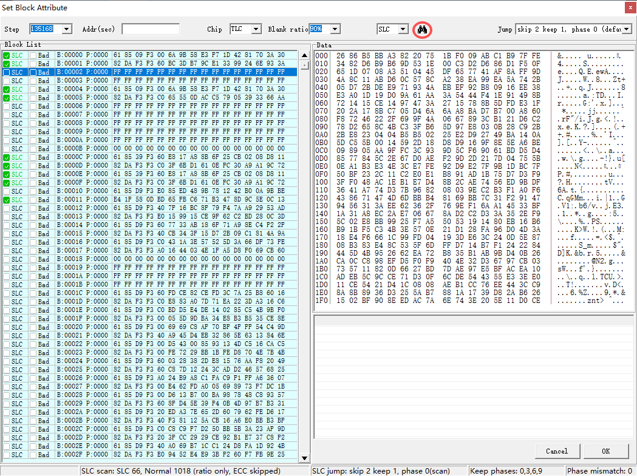
Task: Click the data offset 0A0 row label
Action: [321, 135]
